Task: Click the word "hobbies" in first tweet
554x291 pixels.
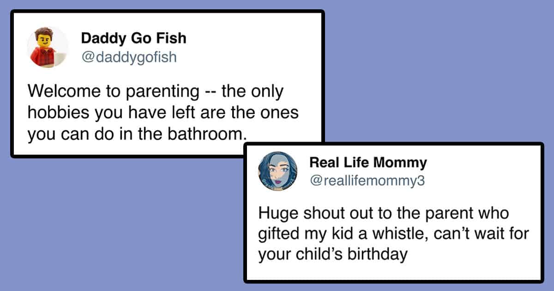Action: point(54,113)
